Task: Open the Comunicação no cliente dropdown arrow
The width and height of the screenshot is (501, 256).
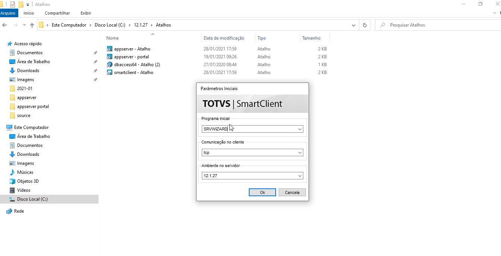Action: 300,153
